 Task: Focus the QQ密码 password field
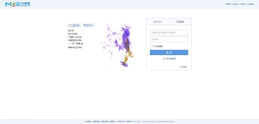pyautogui.click(x=169, y=39)
